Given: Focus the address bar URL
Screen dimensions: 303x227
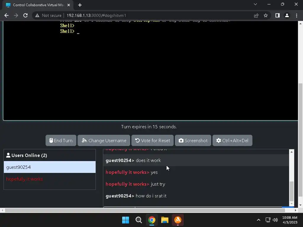Looking at the screenshot, I should [96, 15].
